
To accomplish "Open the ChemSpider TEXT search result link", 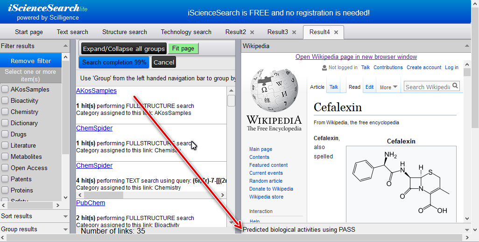I will coord(94,165).
